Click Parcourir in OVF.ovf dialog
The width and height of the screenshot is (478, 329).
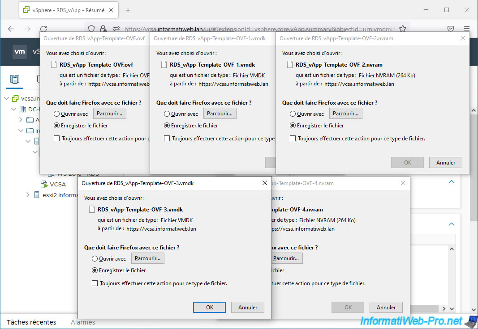[109, 114]
